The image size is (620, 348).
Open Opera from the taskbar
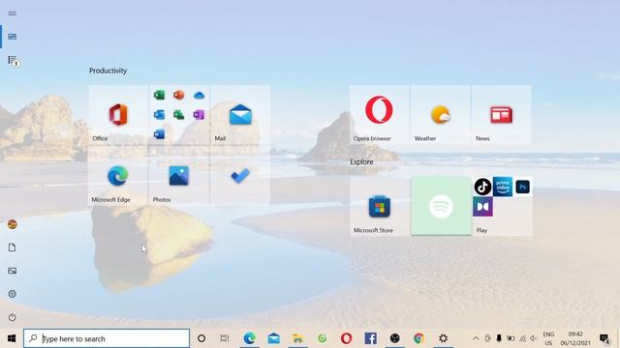coord(347,338)
